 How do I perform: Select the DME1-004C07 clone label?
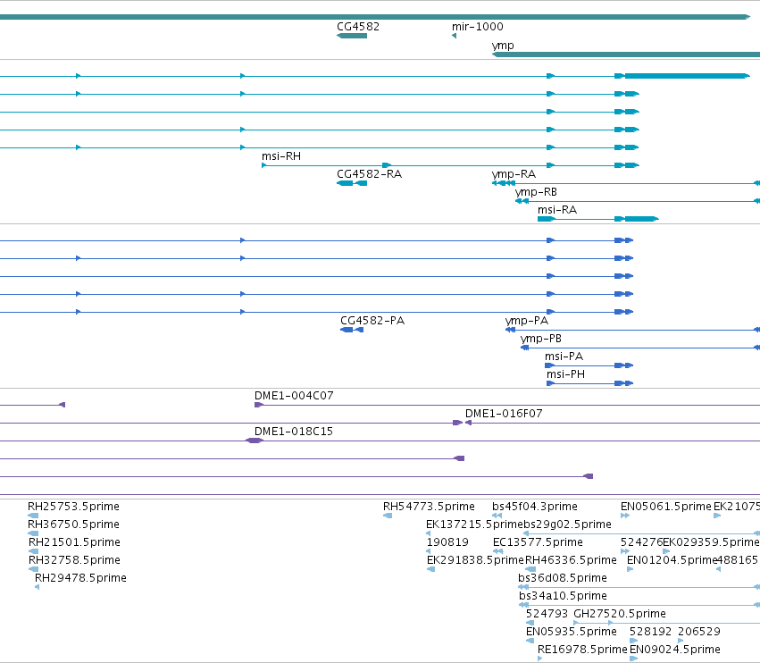coord(294,396)
